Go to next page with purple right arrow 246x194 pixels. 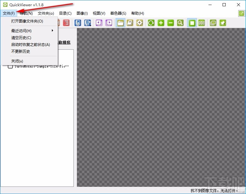pos(109,23)
